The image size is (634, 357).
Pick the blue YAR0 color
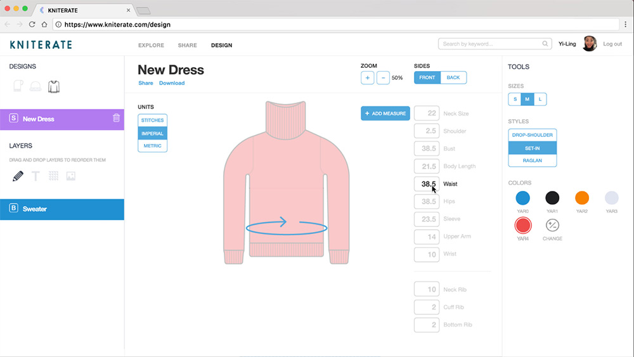(x=523, y=198)
